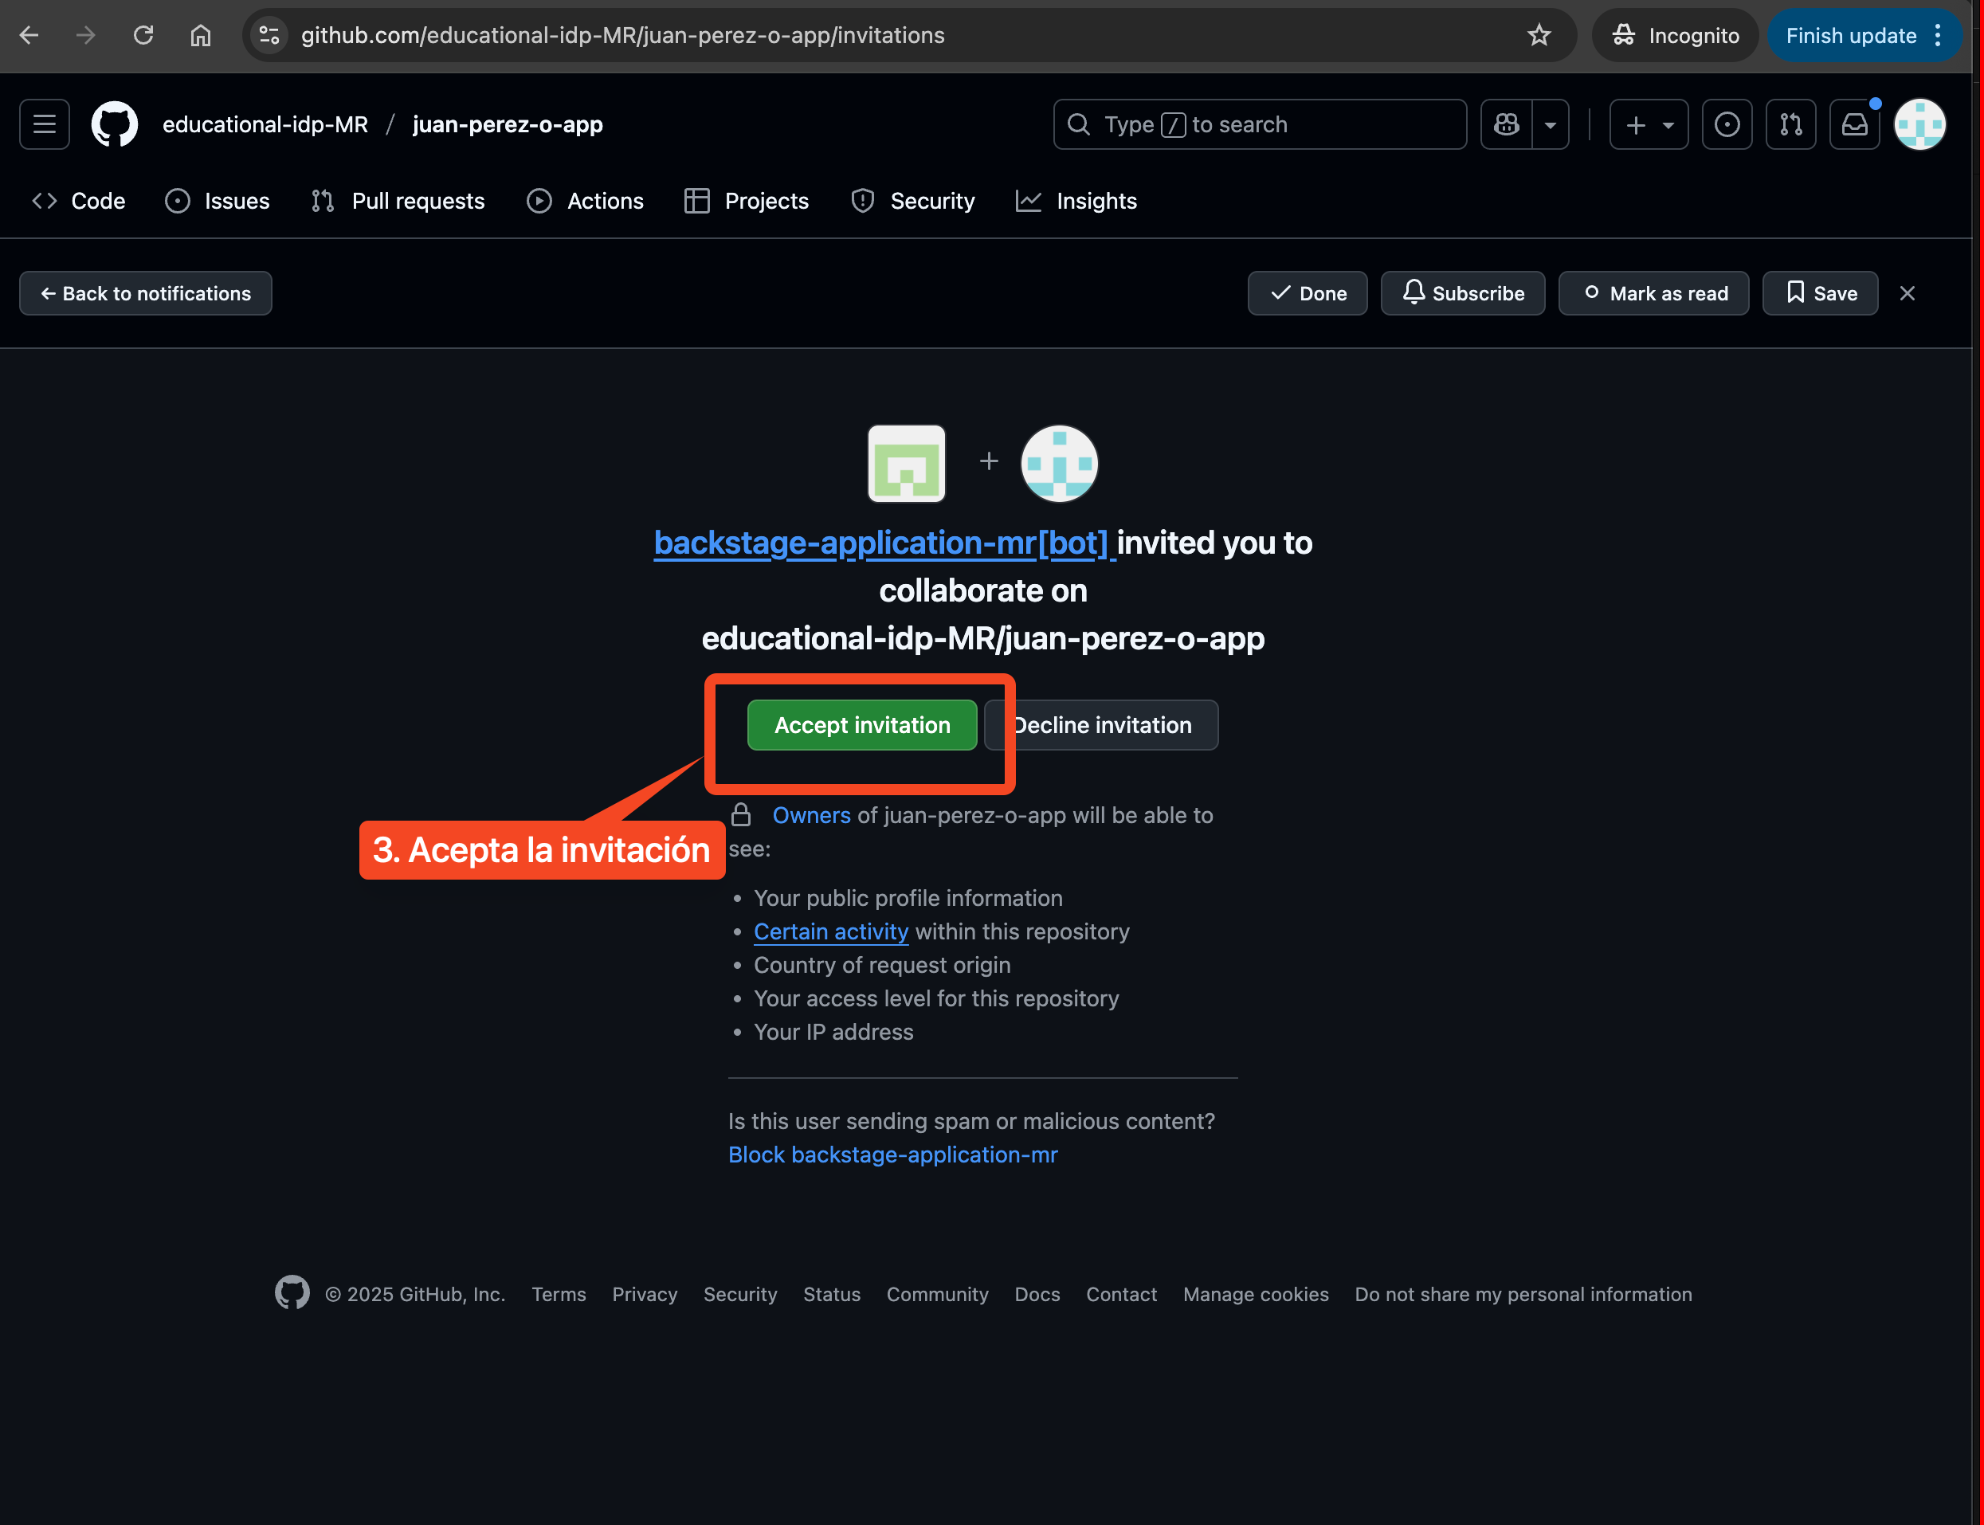The width and height of the screenshot is (1984, 1525).
Task: Bookmark this page with star icon
Action: point(1539,35)
